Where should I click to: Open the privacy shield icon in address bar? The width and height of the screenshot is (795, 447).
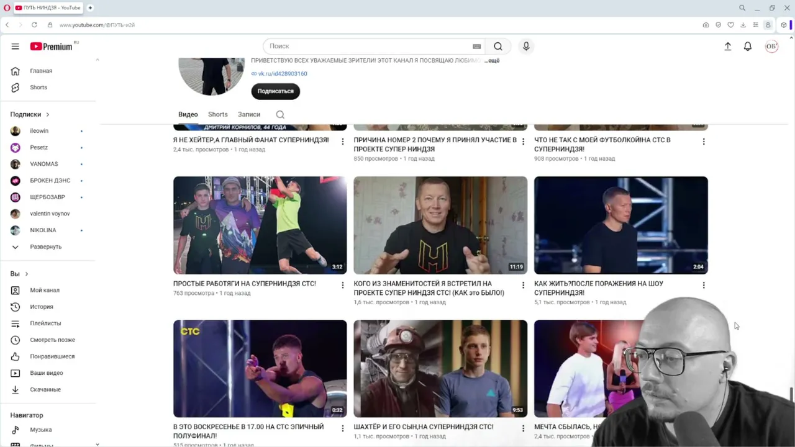click(x=718, y=25)
